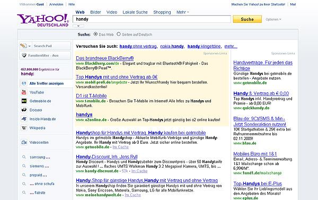Click the Familienfilter - Aus button
This screenshot has height=200, width=318.
45,55
